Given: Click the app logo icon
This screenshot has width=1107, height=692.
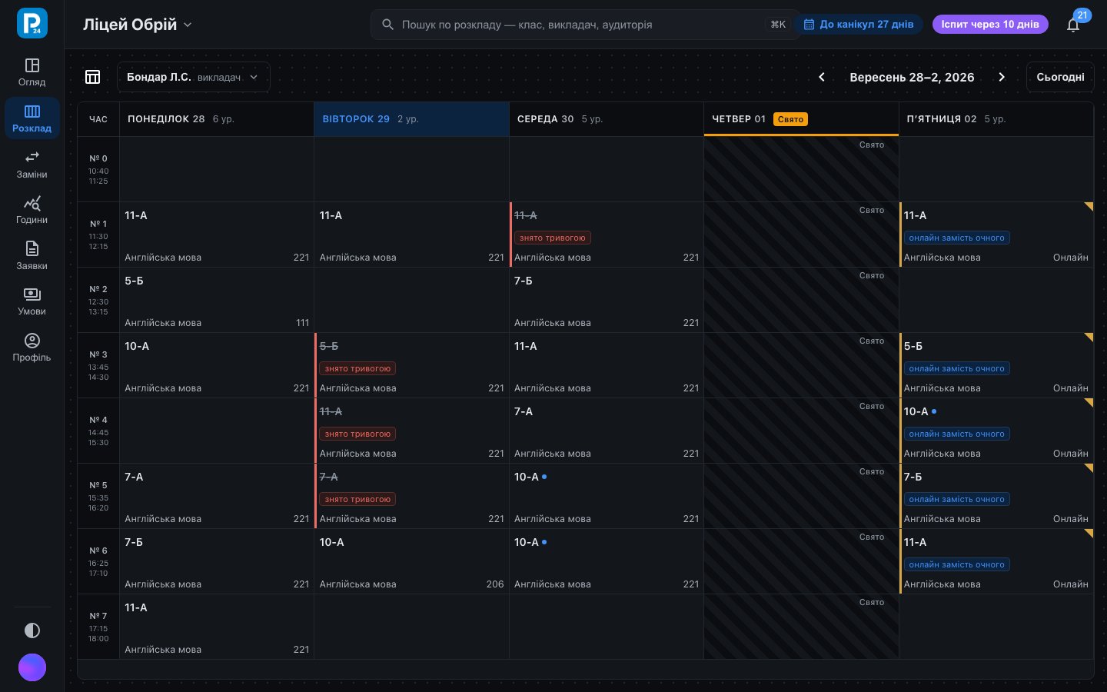Looking at the screenshot, I should (x=32, y=23).
